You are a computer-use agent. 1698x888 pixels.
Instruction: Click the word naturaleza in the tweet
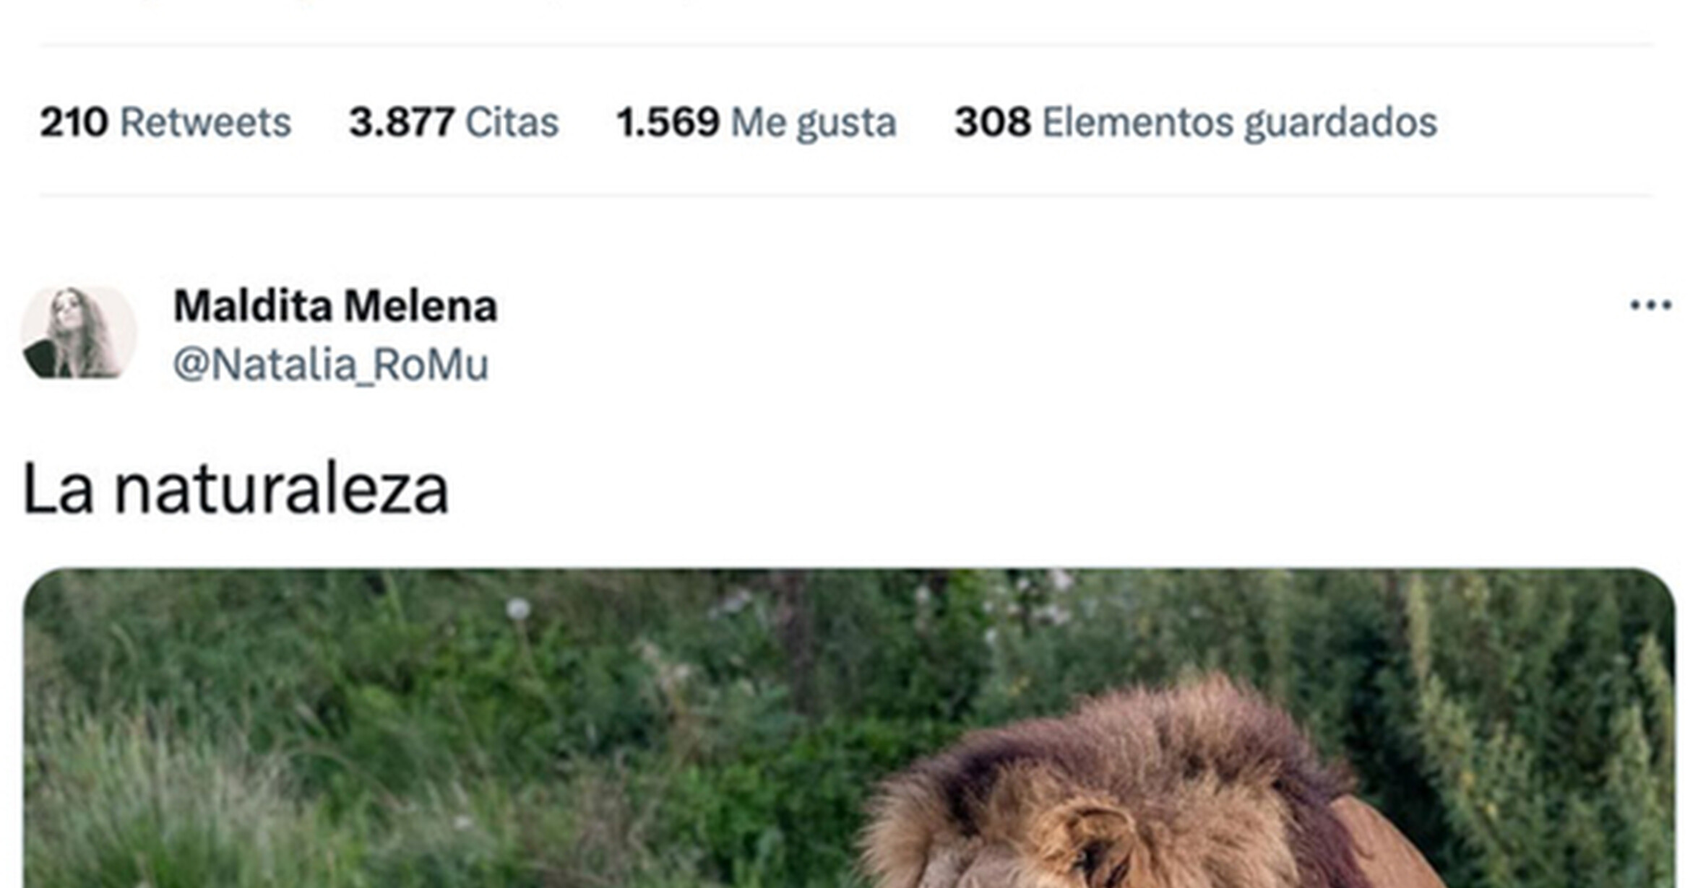point(282,490)
